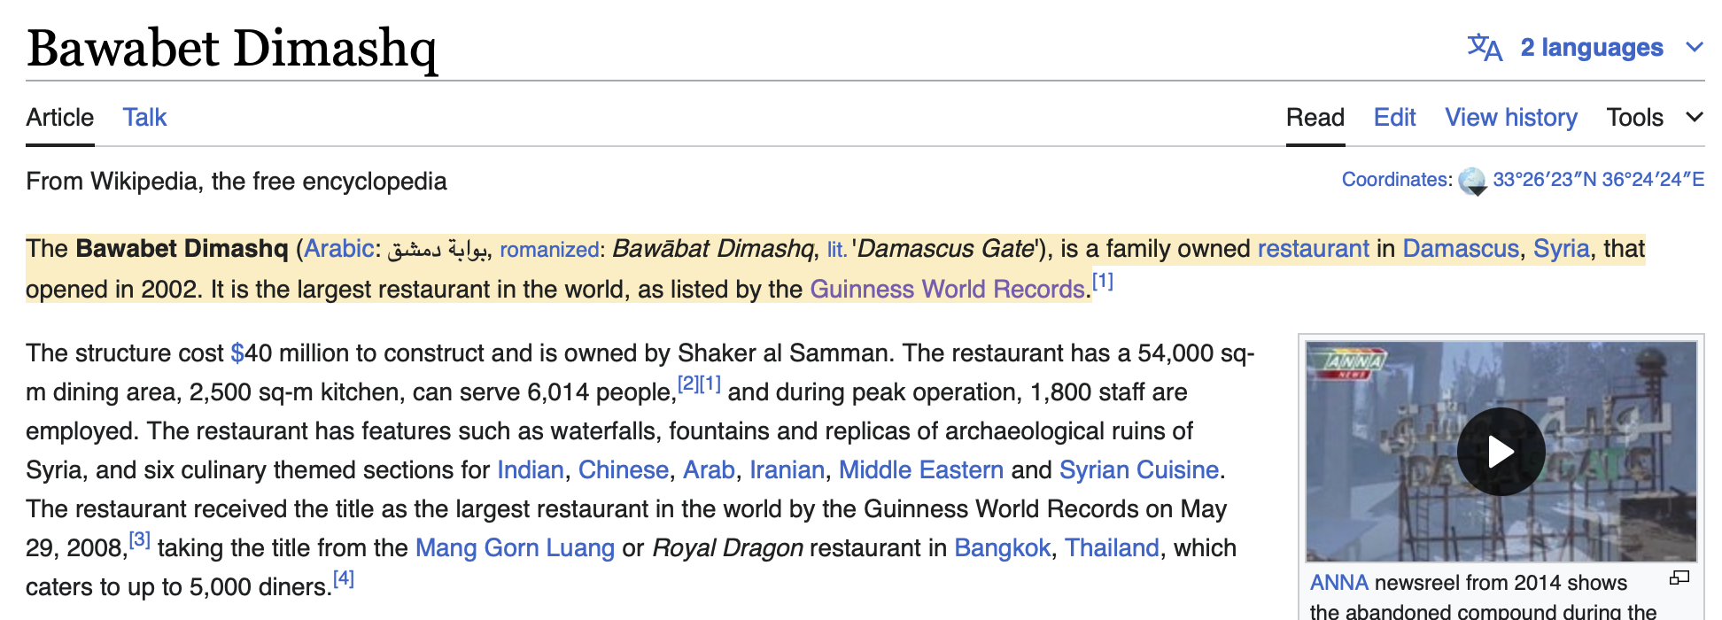Open the Damascus link
This screenshot has width=1722, height=620.
click(1460, 249)
